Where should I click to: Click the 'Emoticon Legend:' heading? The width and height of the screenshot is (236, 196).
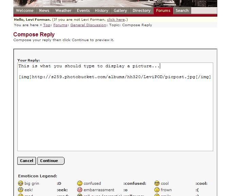point(38,176)
